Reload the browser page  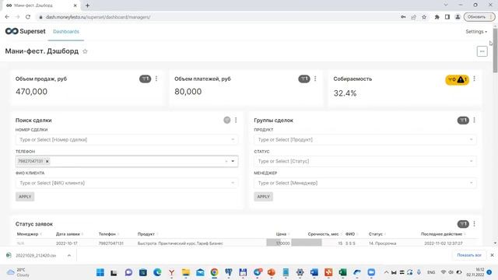click(x=28, y=17)
